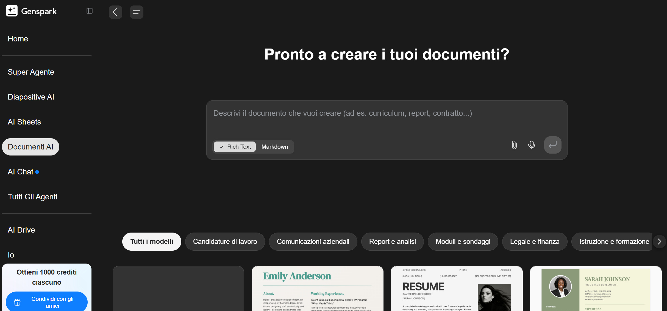
Task: Select Report e analisi category
Action: (x=392, y=242)
